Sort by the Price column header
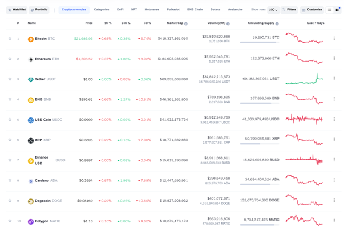The width and height of the screenshot is (344, 231). (89, 23)
